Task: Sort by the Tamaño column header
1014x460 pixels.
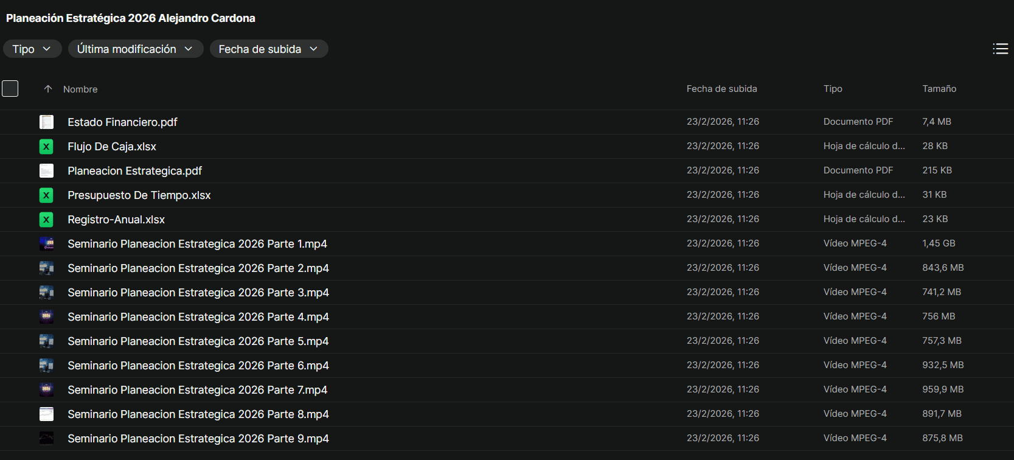Action: pyautogui.click(x=939, y=89)
